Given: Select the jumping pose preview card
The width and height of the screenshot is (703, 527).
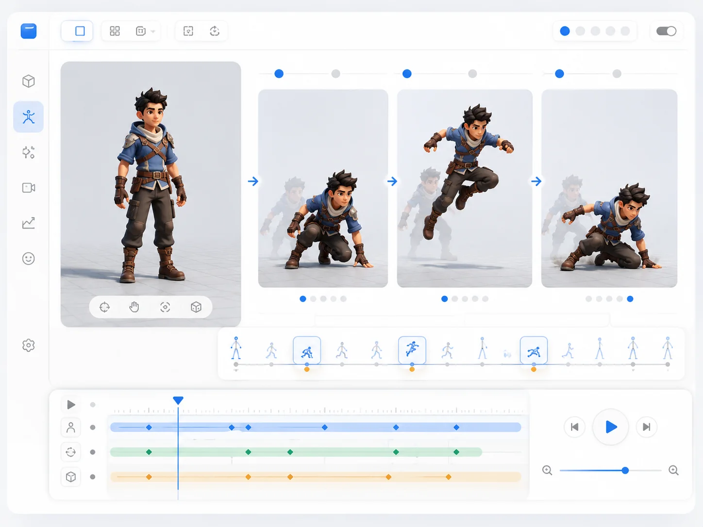Looking at the screenshot, I should tap(465, 188).
